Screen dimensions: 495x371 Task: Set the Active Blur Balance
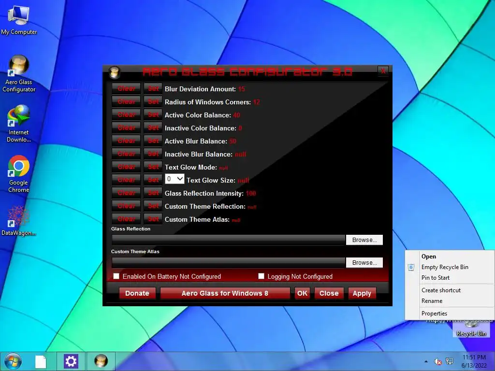coord(153,141)
